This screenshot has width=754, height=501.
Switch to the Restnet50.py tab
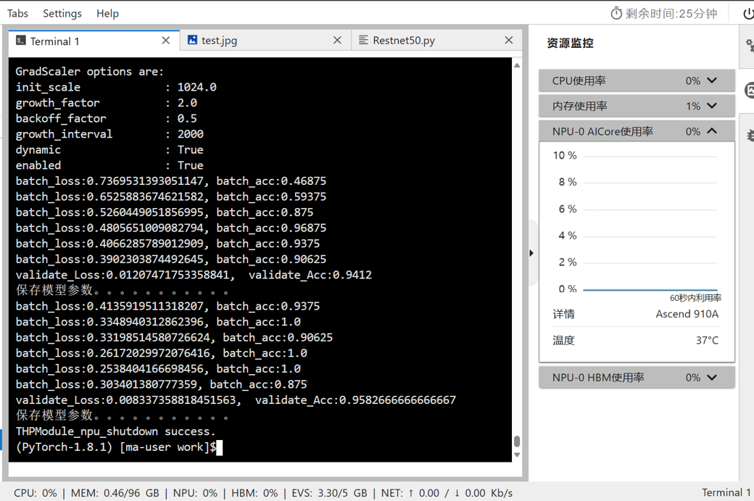pos(436,41)
